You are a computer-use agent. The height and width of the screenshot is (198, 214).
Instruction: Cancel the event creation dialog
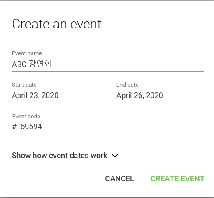(x=119, y=179)
